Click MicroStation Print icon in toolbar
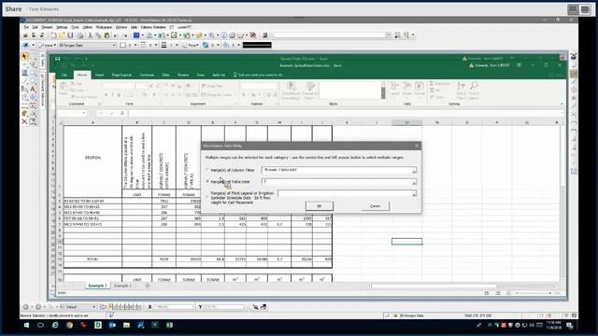 pos(80,35)
